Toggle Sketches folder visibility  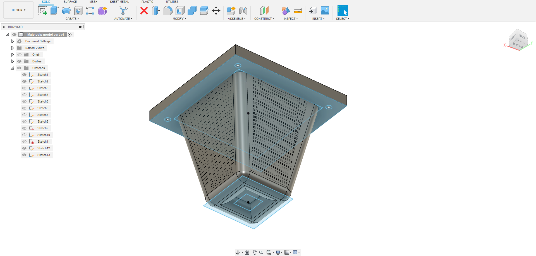[x=19, y=68]
